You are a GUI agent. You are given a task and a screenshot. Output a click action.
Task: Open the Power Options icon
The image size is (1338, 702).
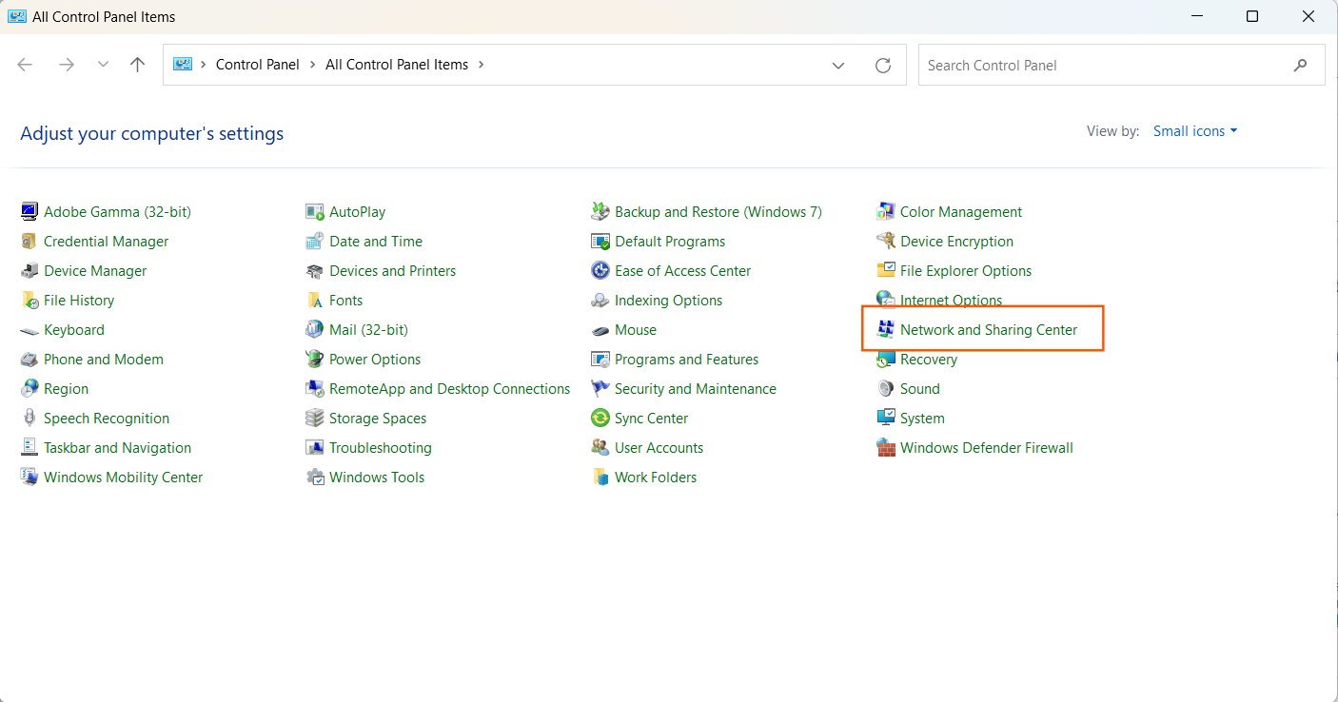tap(314, 359)
